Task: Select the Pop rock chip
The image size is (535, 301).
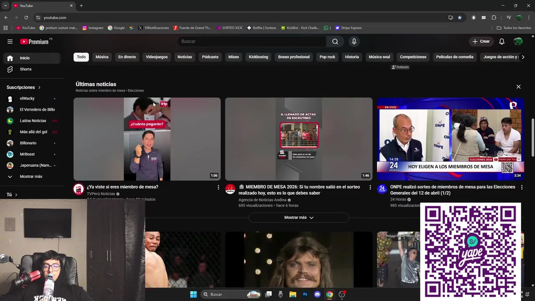Action: click(x=327, y=57)
